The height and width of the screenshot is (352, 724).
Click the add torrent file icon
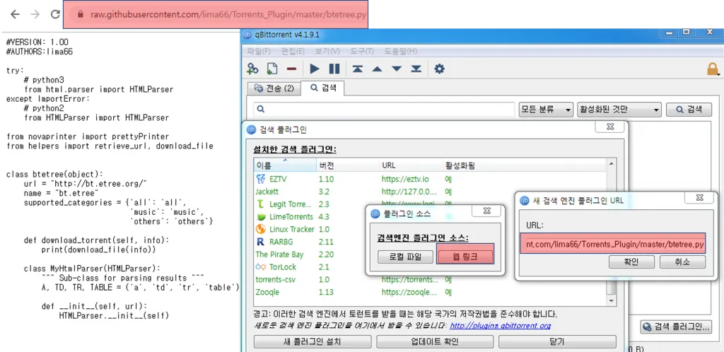pyautogui.click(x=272, y=69)
